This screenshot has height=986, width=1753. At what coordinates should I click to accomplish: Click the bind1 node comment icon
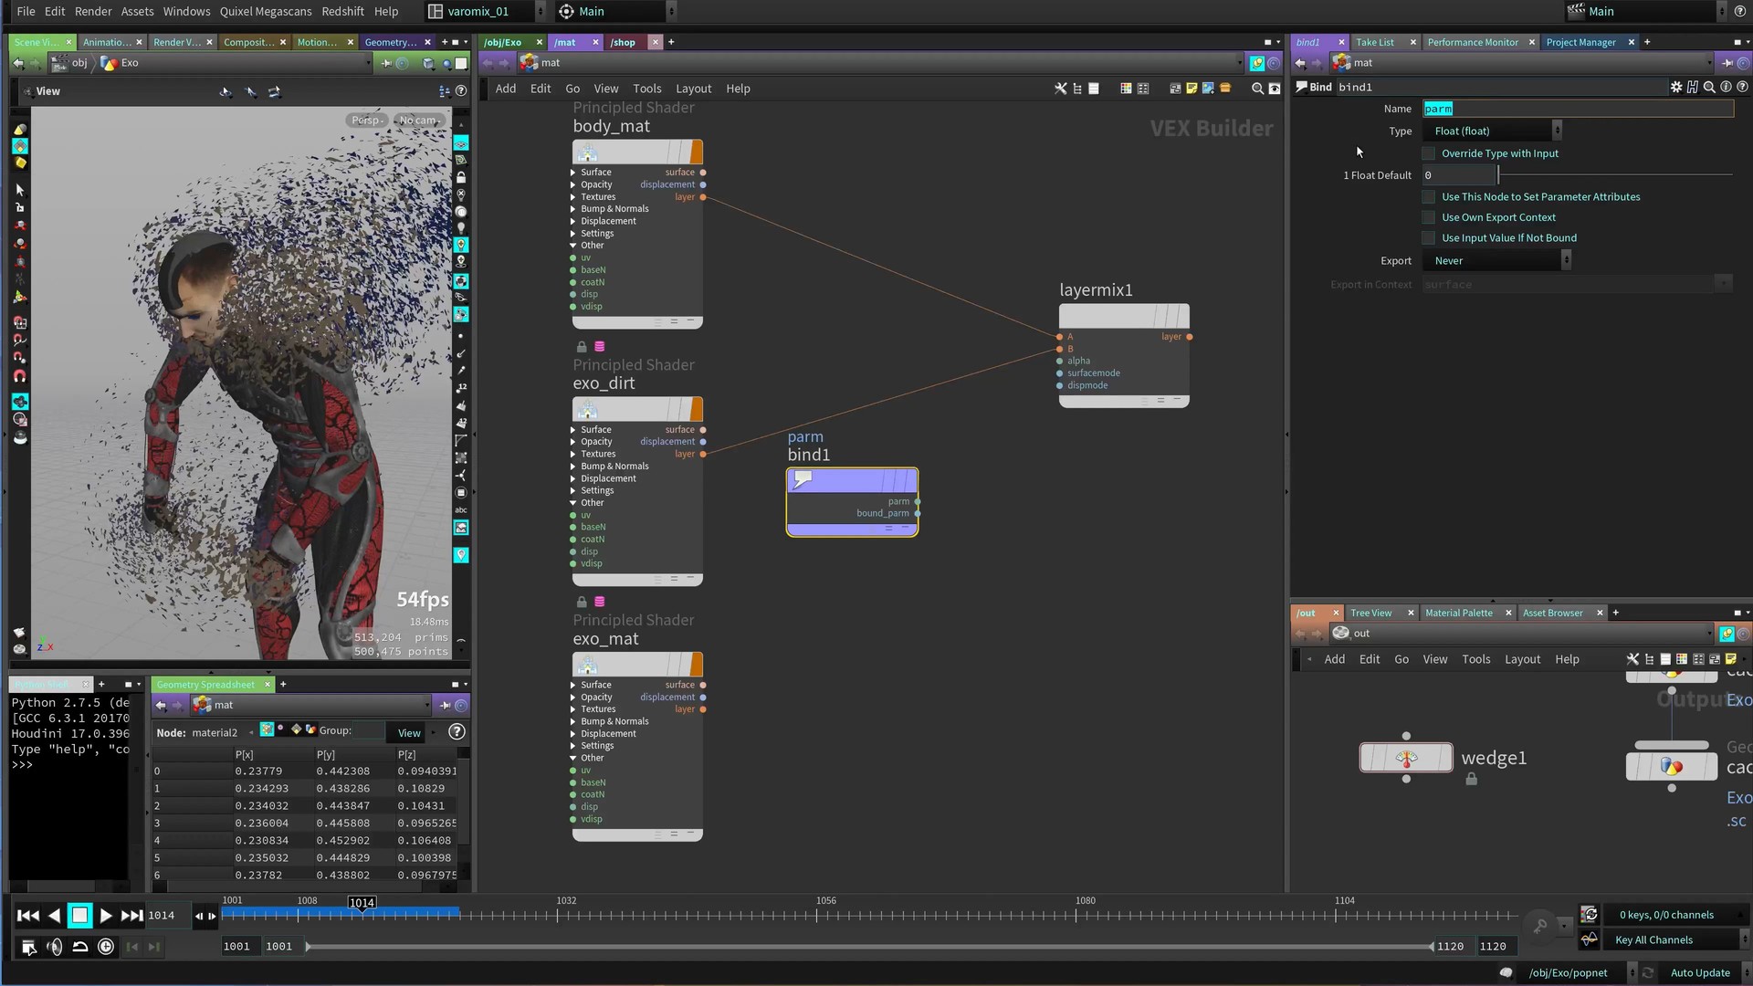803,479
